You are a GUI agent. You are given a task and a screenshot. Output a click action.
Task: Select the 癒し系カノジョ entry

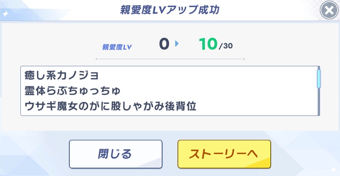tap(62, 76)
